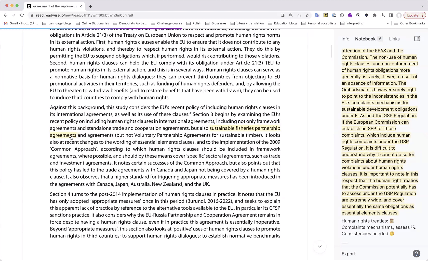Go back to the previous page
The image size is (428, 261).
[6, 15]
